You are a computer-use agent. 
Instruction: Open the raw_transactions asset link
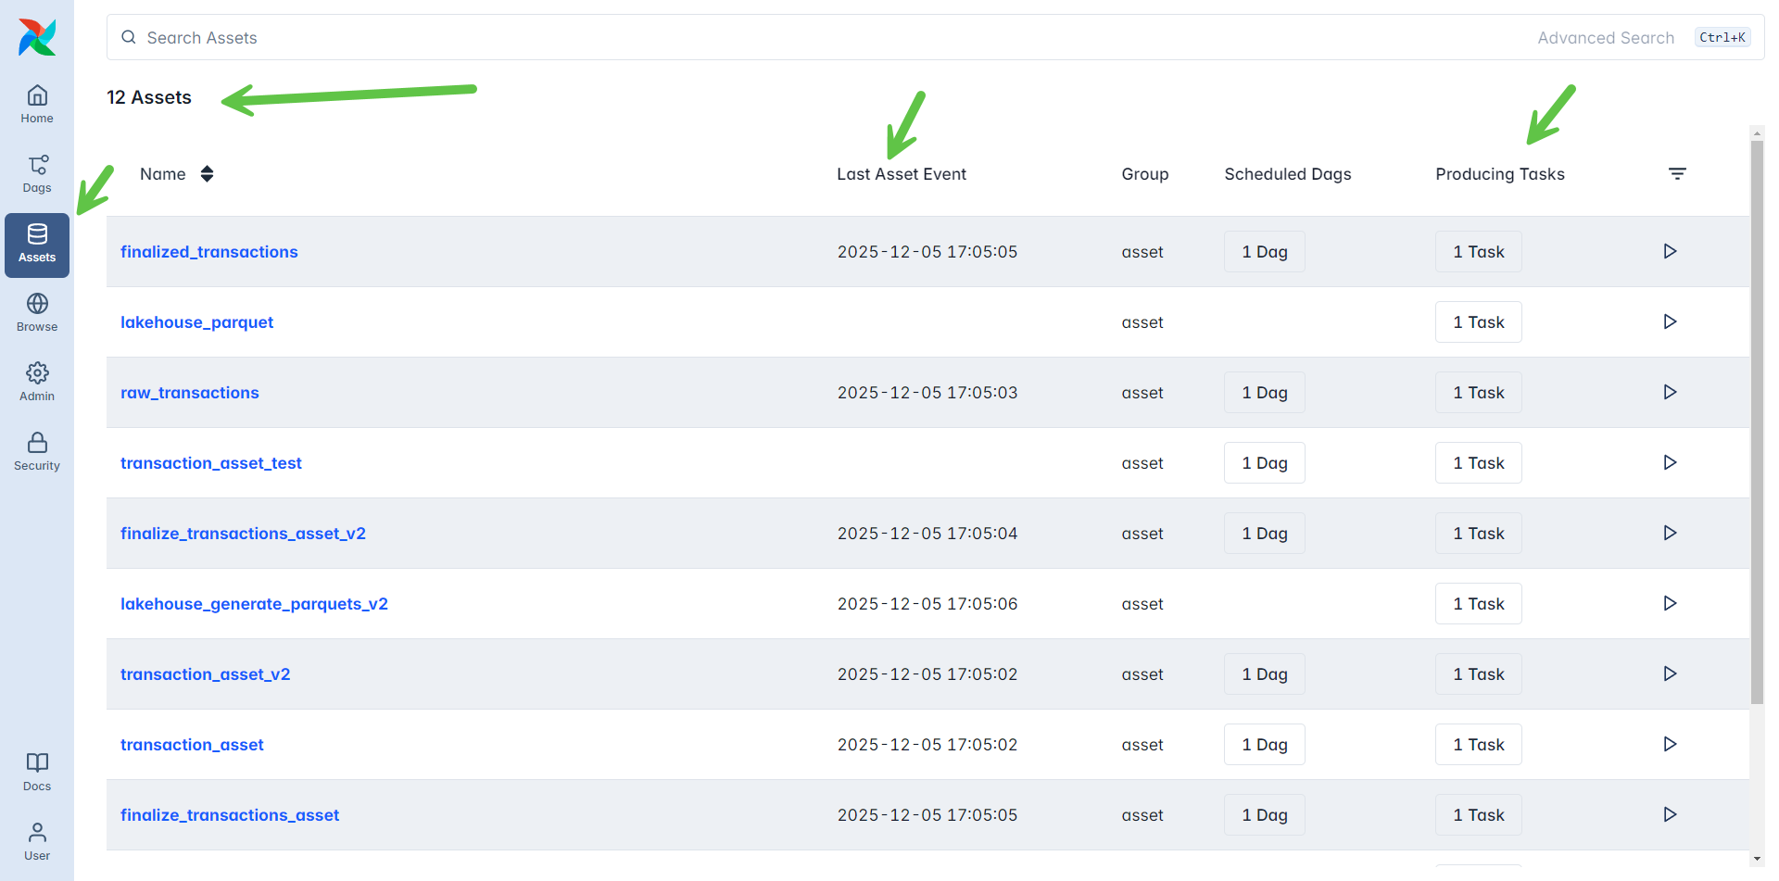[190, 393]
